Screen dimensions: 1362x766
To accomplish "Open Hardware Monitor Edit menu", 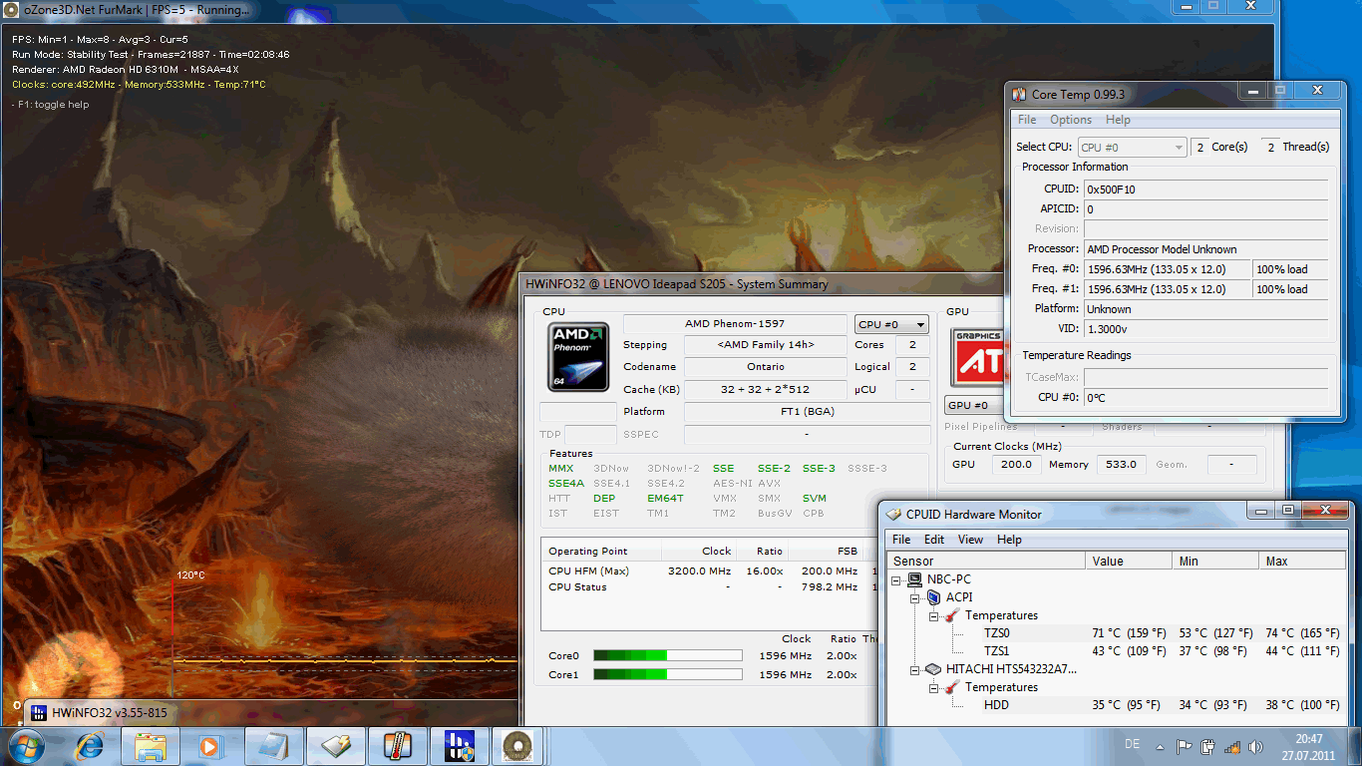I will click(x=934, y=540).
